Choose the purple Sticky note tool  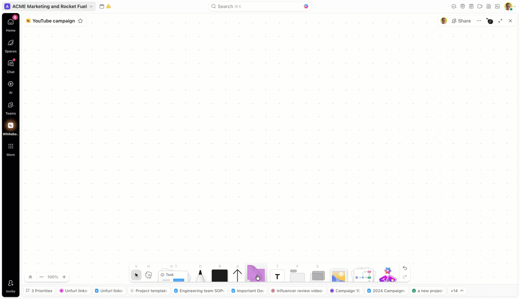tap(256, 275)
